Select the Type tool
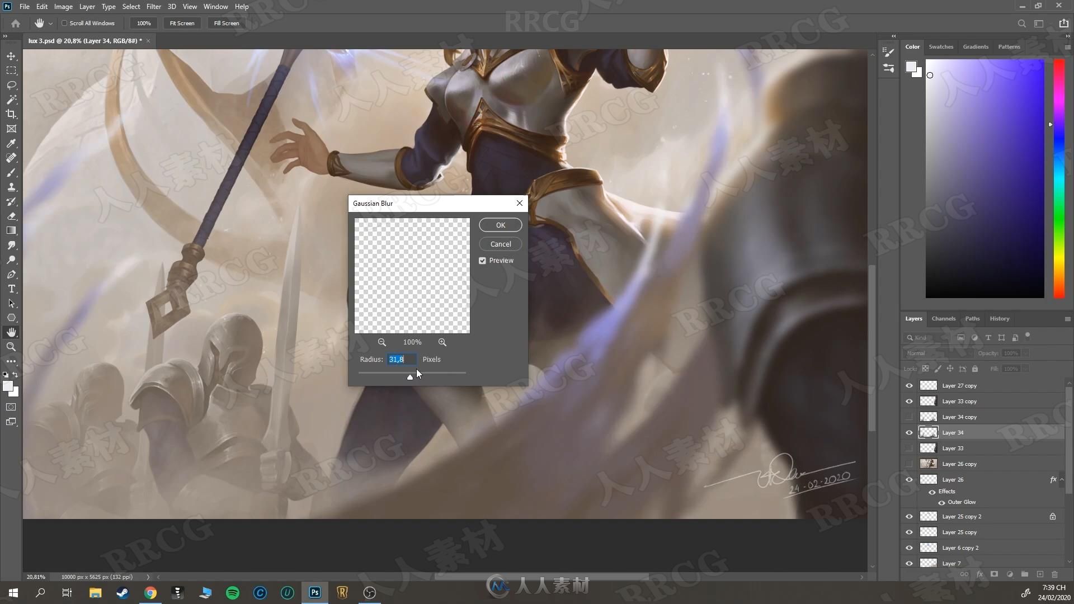Image resolution: width=1074 pixels, height=604 pixels. coord(11,289)
